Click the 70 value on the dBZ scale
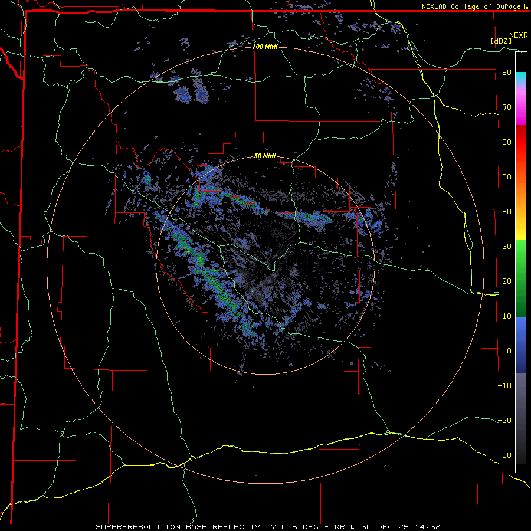 tap(507, 107)
